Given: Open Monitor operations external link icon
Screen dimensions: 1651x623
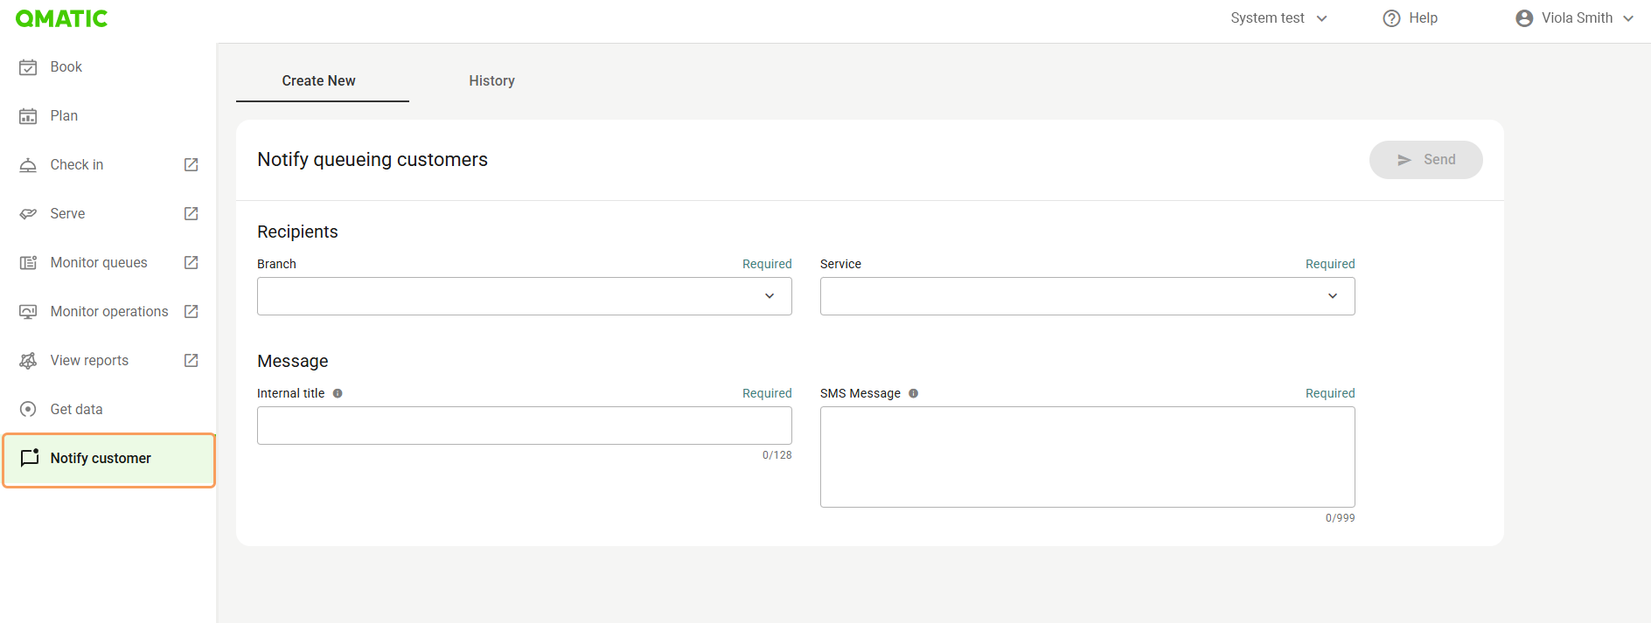Looking at the screenshot, I should (192, 312).
